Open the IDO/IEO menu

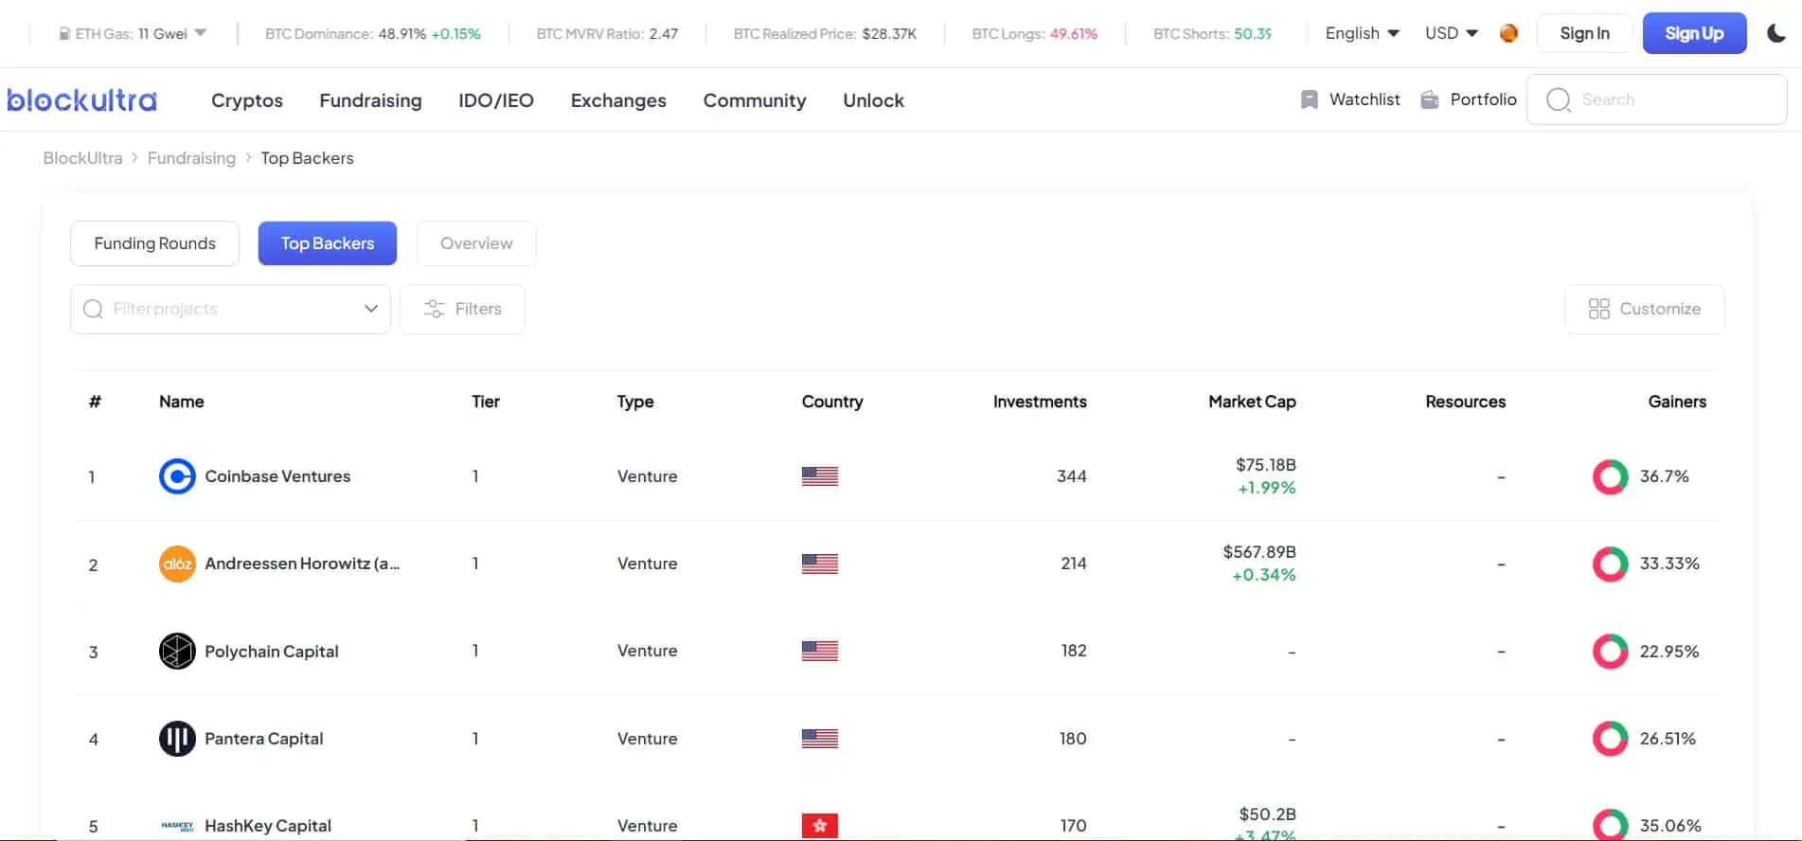pyautogui.click(x=496, y=100)
